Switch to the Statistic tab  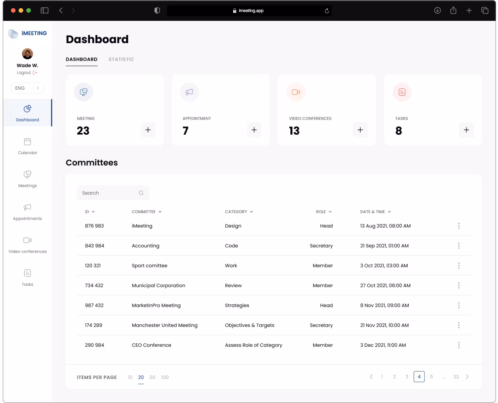121,59
